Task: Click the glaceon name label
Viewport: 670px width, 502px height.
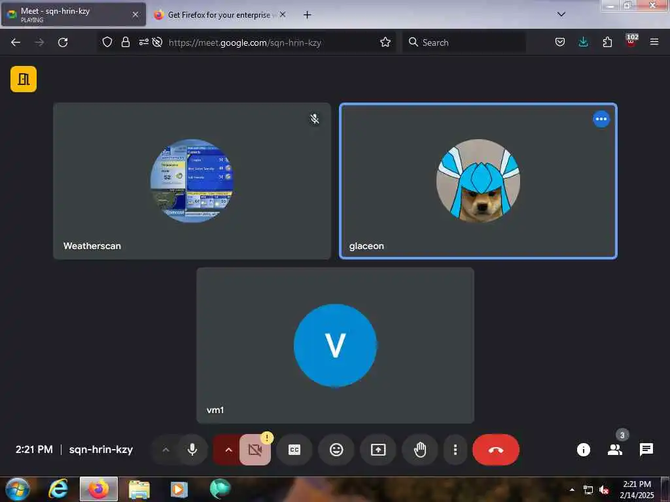Action: pyautogui.click(x=366, y=246)
